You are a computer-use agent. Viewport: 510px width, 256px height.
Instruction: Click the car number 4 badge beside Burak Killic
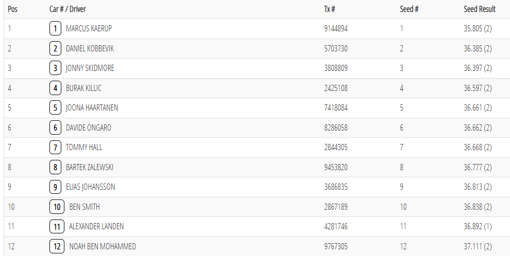point(55,88)
